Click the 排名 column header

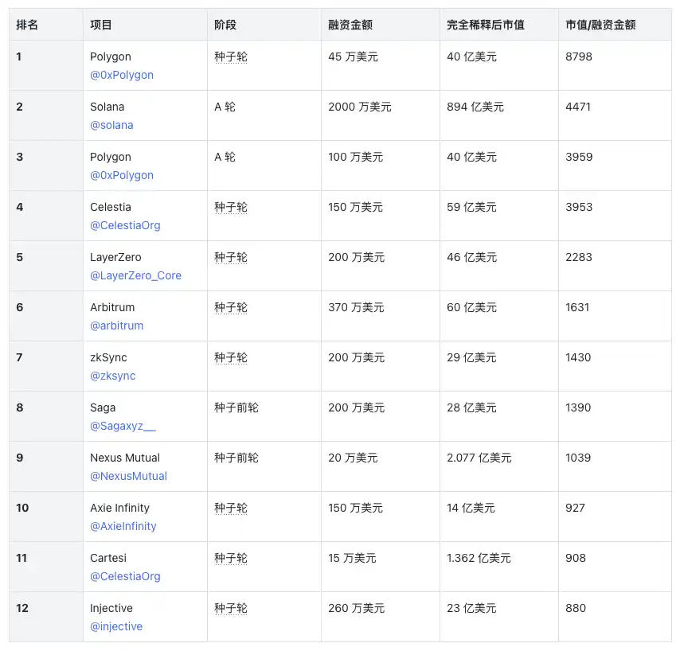tap(27, 25)
